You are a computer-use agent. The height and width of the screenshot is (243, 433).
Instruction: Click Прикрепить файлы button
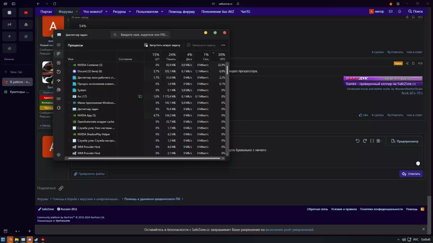coord(89,174)
